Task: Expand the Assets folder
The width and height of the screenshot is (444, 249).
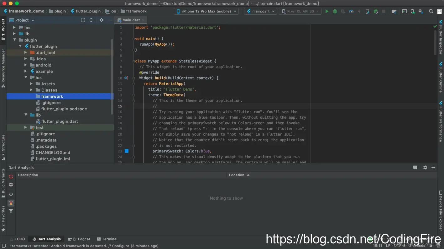Action: 31,84
